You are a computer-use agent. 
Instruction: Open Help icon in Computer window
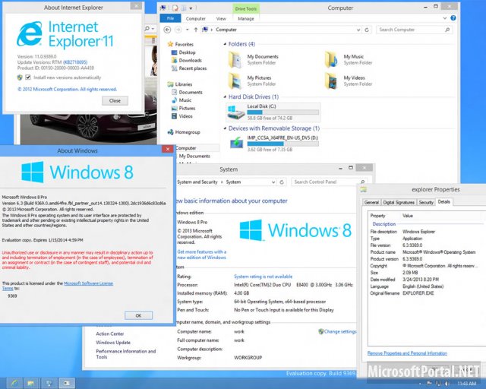point(453,18)
